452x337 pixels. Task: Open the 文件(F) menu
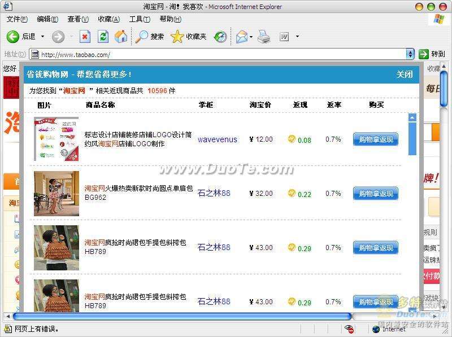coord(17,19)
